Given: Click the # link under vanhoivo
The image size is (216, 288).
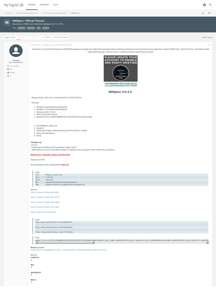Looking at the screenshot, I should (31, 260).
